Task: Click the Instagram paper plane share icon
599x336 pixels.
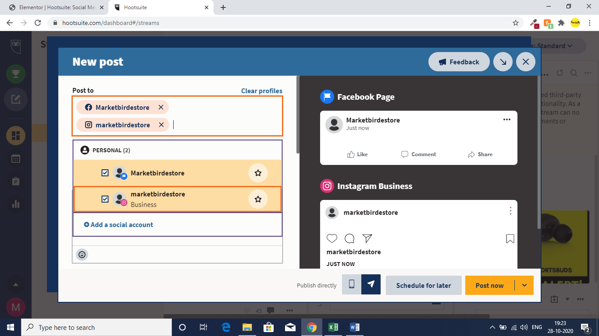Action: pyautogui.click(x=367, y=238)
